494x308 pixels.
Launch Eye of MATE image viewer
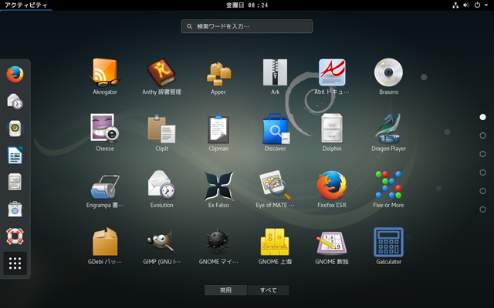tap(275, 189)
